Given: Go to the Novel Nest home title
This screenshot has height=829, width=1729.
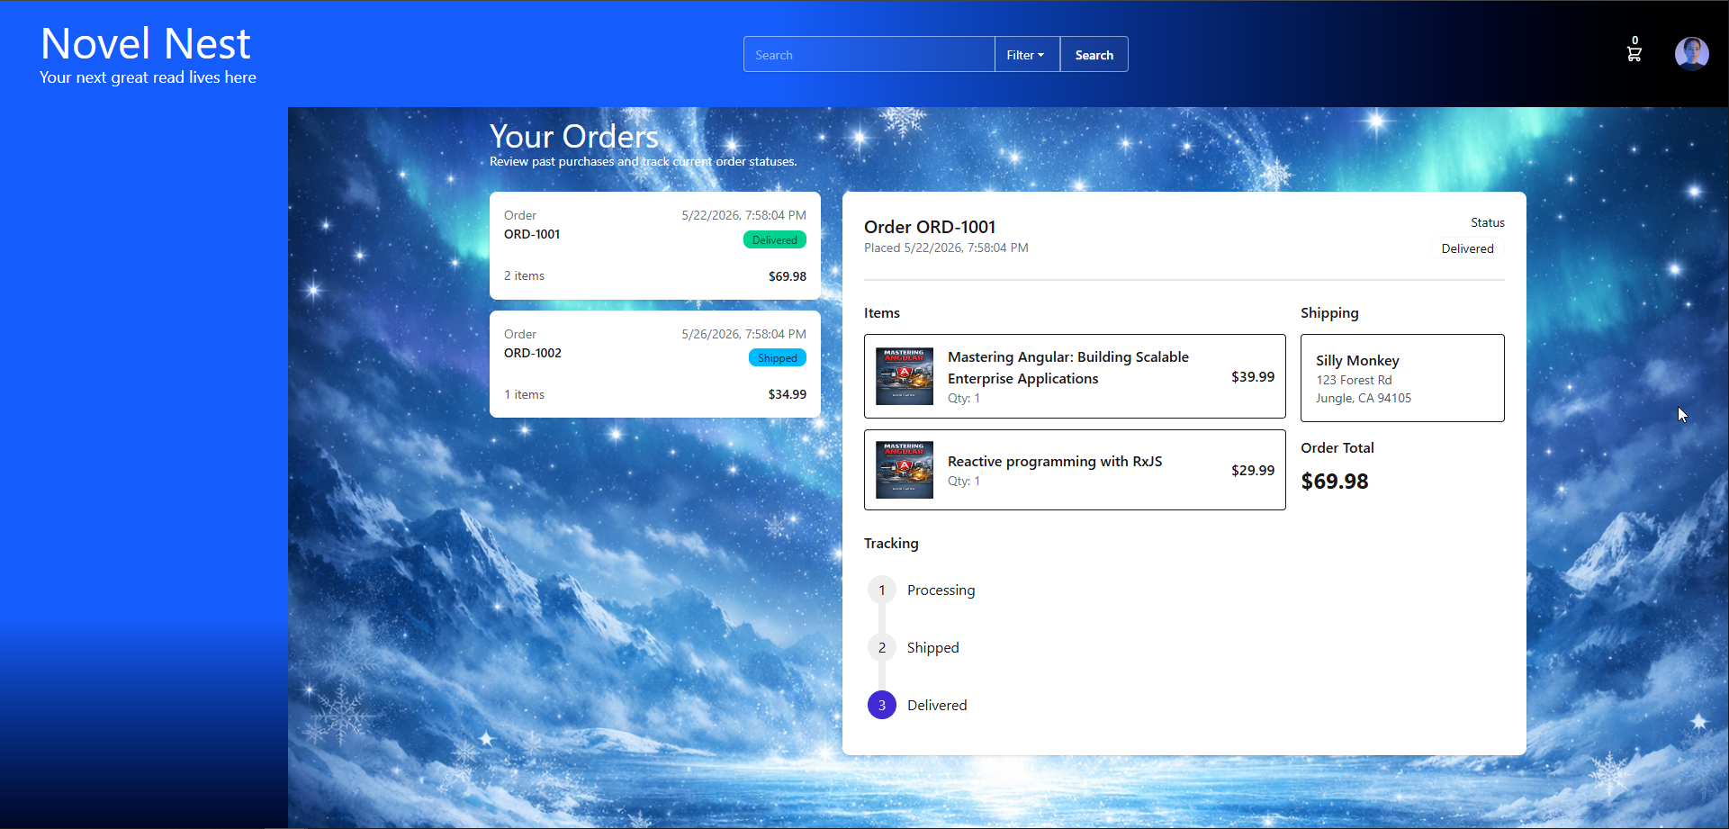Looking at the screenshot, I should [146, 44].
